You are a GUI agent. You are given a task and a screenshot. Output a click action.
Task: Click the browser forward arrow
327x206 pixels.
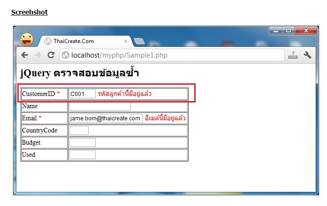click(x=38, y=55)
